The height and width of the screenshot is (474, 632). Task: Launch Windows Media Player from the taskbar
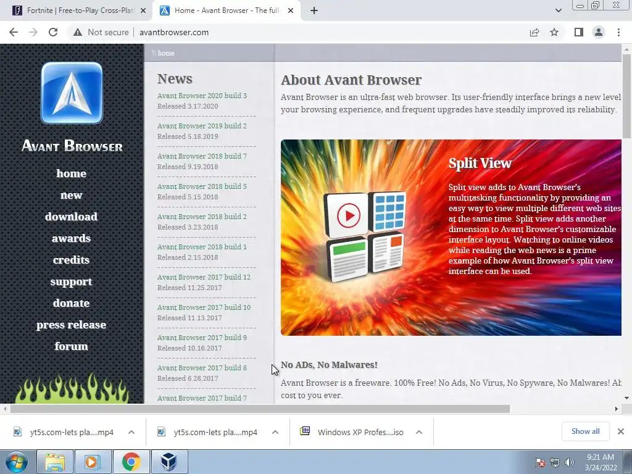(93, 462)
